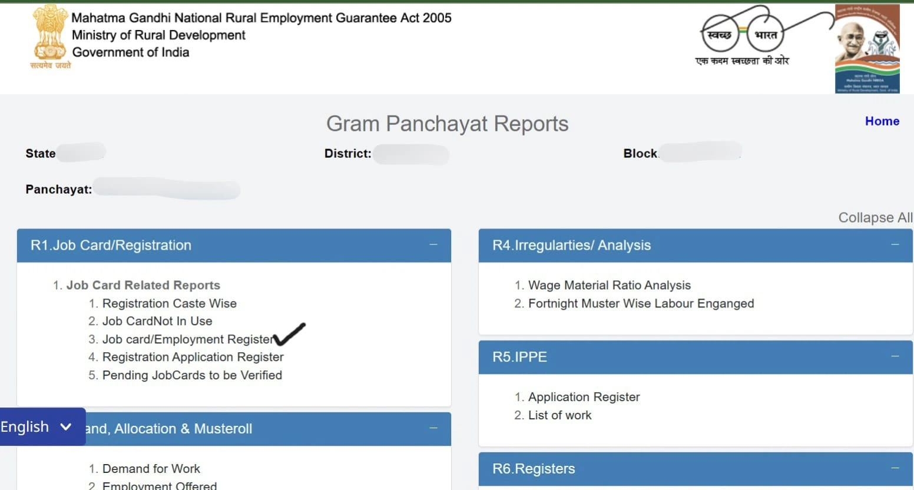The image size is (914, 490).
Task: Open Fortnight Muster Wise Labour Enganged
Action: point(641,303)
